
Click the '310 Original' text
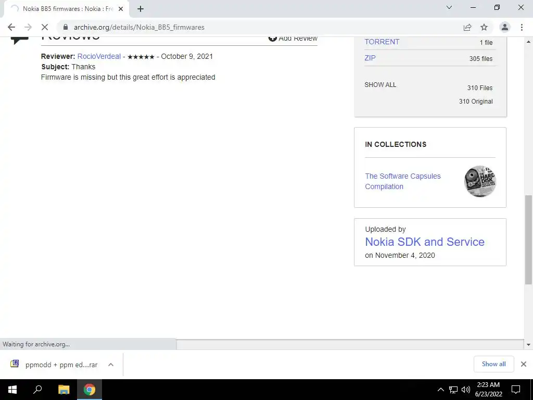476,102
